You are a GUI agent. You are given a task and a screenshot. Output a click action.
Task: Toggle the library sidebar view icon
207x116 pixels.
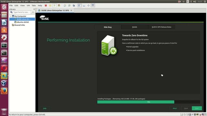coord(80,5)
